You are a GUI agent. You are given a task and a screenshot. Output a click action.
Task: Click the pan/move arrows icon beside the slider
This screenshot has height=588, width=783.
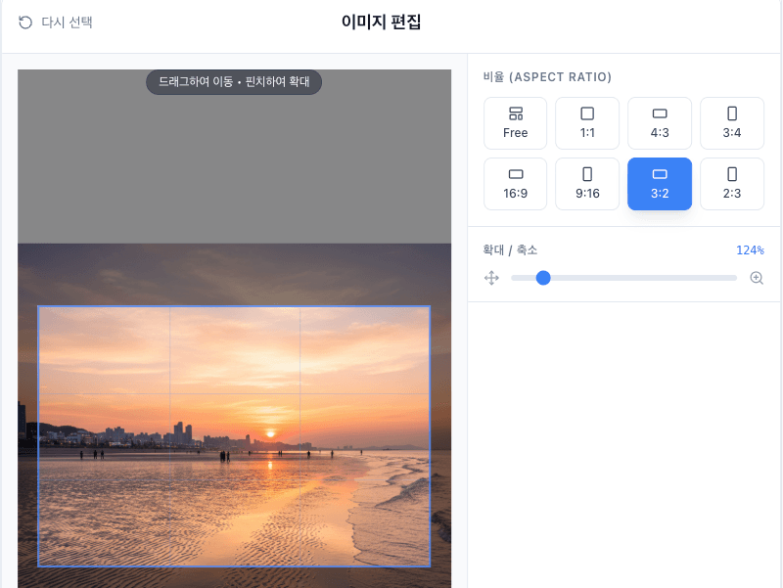pyautogui.click(x=491, y=278)
